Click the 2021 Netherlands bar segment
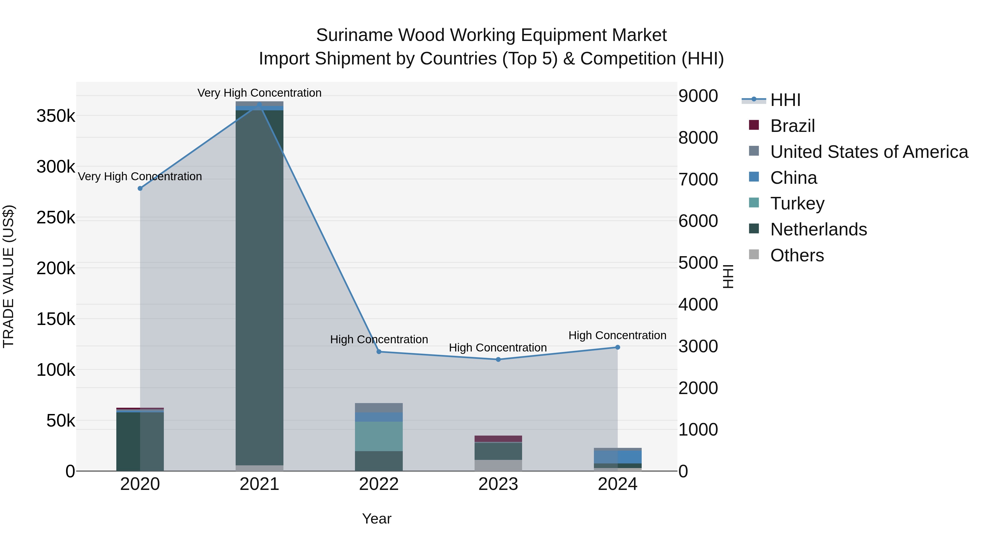Screen dimensions: 983x553 [259, 288]
